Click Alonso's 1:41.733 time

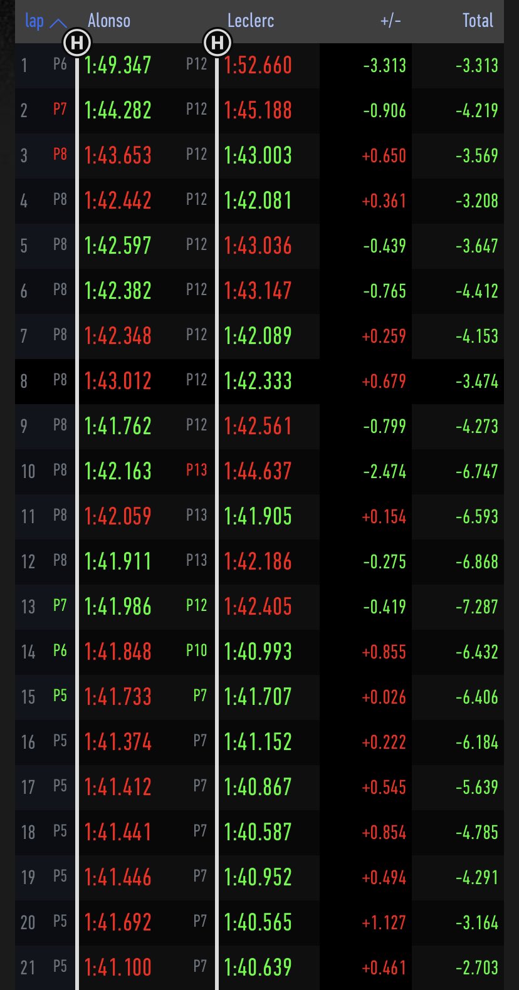tap(118, 697)
